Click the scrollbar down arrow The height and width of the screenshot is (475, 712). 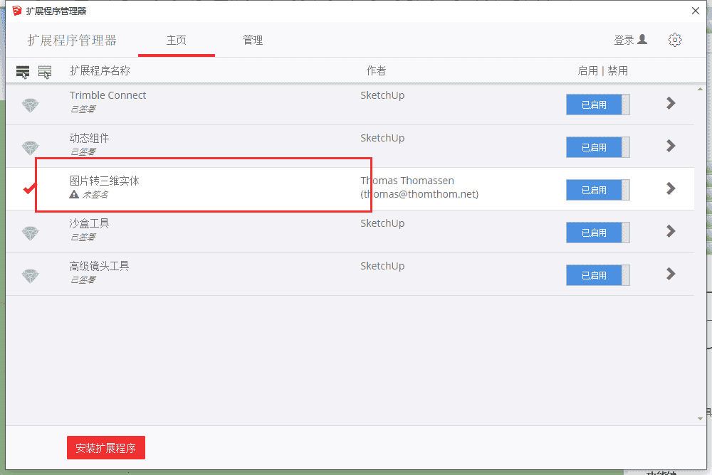[x=700, y=419]
